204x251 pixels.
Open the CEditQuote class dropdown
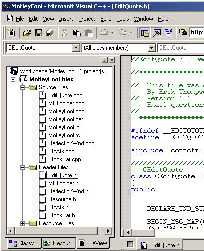(x=76, y=48)
